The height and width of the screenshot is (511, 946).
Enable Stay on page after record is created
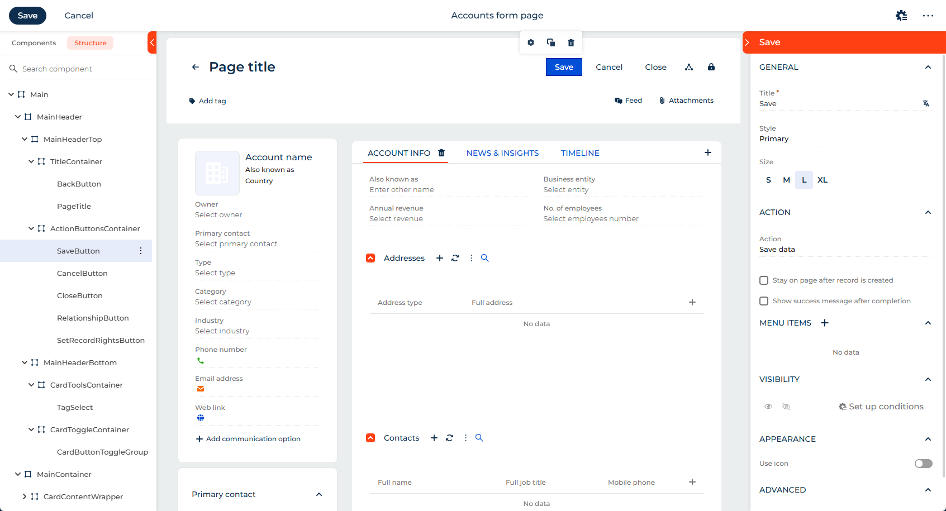pyautogui.click(x=764, y=280)
